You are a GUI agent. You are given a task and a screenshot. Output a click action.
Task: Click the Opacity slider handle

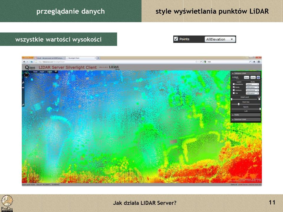point(260,109)
